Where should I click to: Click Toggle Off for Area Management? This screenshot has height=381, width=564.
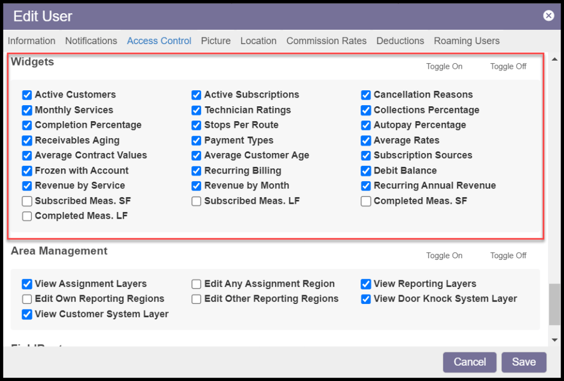(508, 255)
